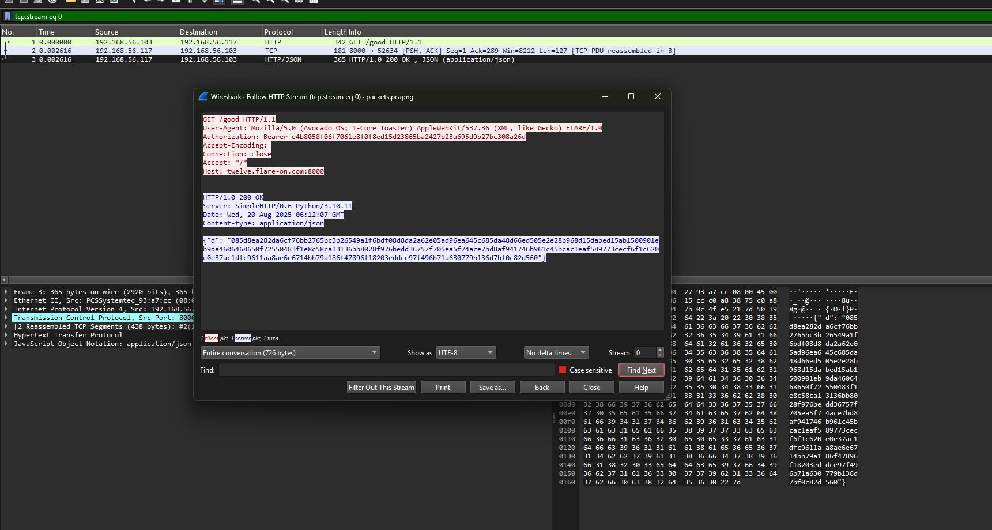
Task: Click the Find text input field
Action: tap(386, 370)
